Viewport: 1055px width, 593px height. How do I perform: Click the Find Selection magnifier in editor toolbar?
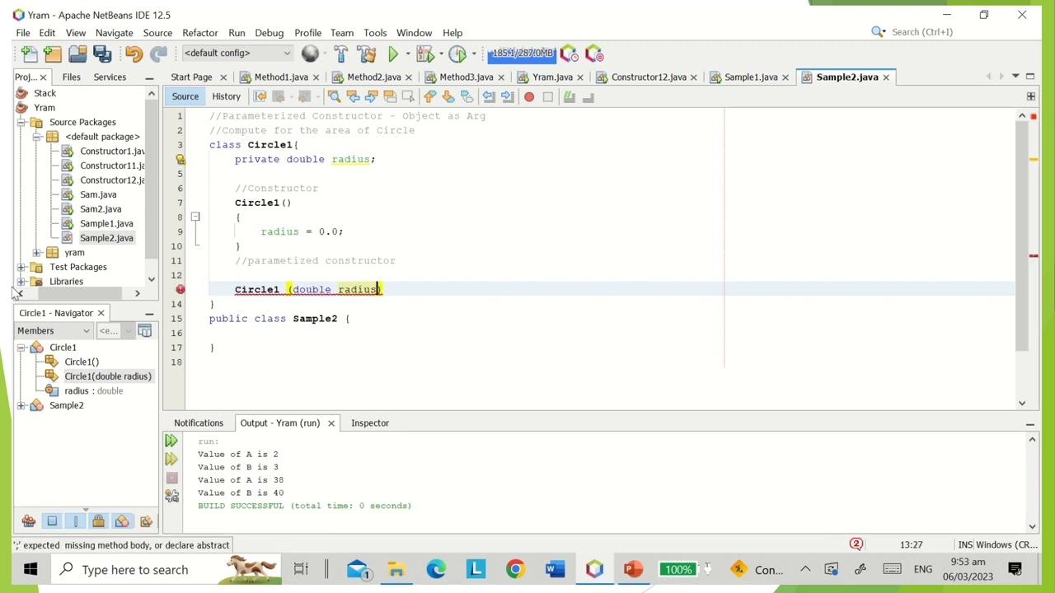[x=334, y=97]
